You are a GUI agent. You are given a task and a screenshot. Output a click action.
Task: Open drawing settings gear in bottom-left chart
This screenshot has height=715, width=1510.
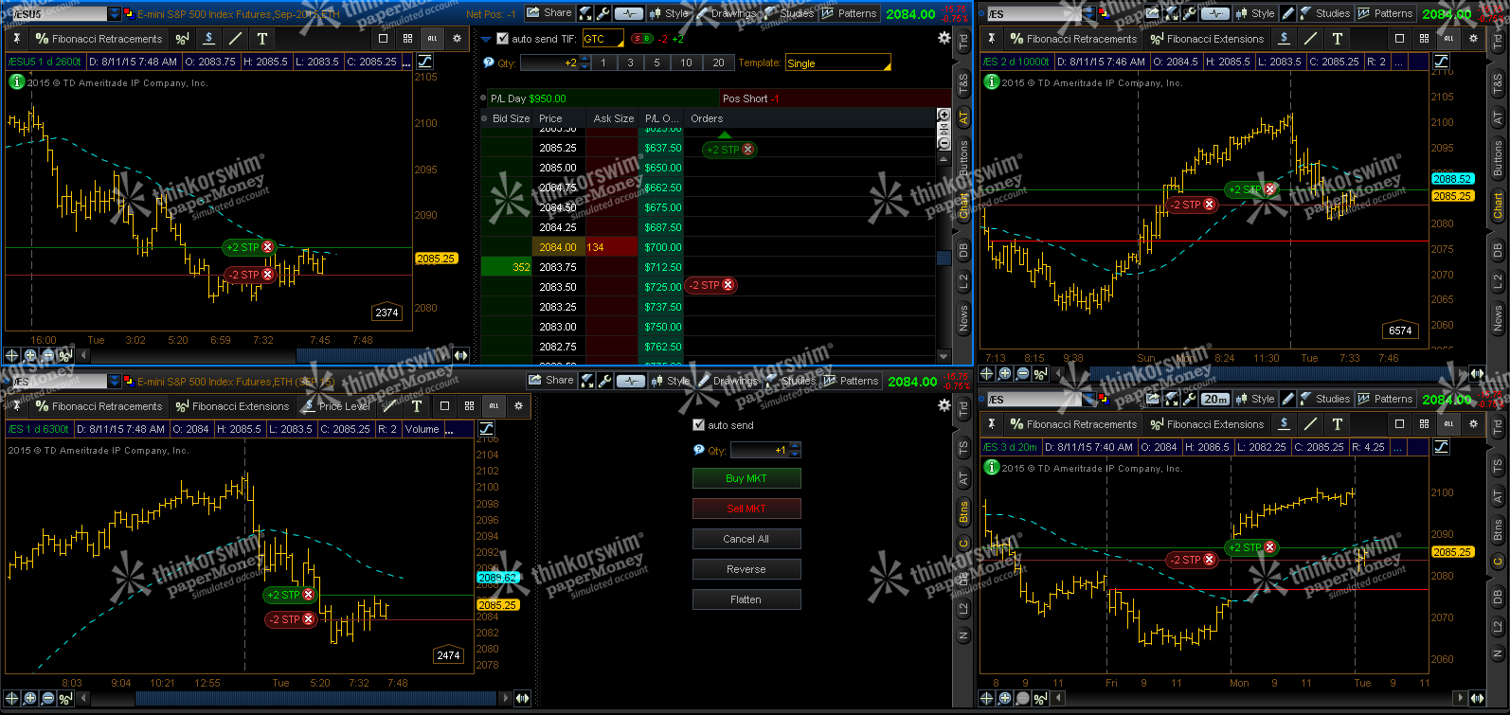518,406
